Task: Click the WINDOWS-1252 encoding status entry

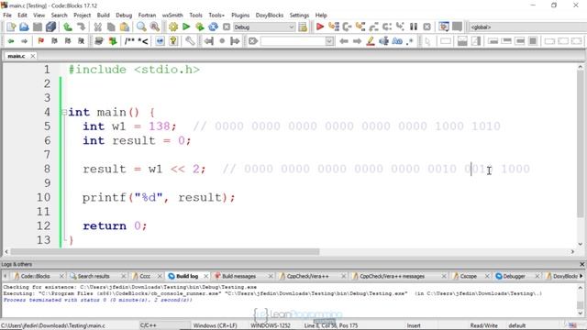Action: pos(271,325)
